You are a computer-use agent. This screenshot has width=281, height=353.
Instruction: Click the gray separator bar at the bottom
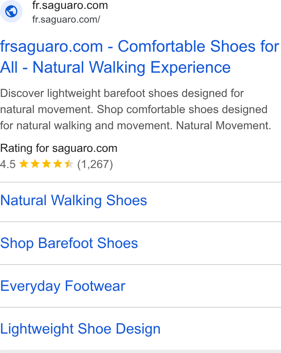pyautogui.click(x=140, y=351)
